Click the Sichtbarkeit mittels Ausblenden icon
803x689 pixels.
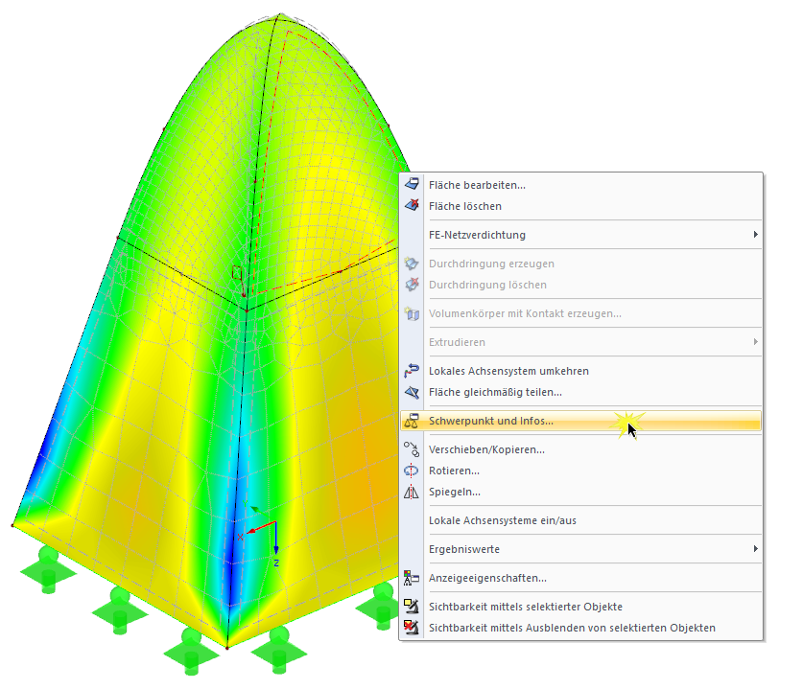point(412,628)
